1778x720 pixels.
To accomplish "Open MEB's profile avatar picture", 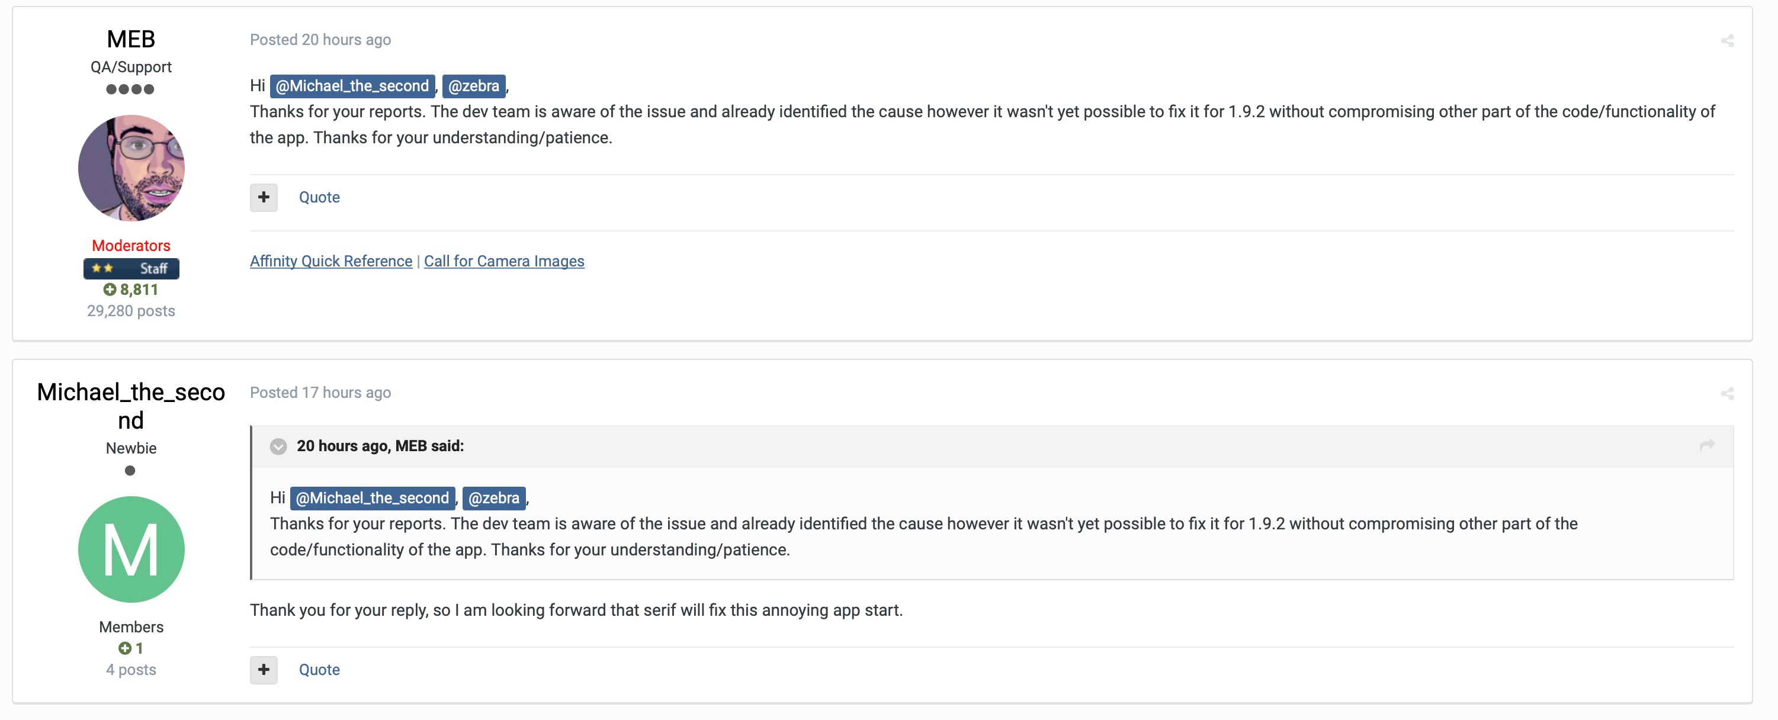I will 131,168.
